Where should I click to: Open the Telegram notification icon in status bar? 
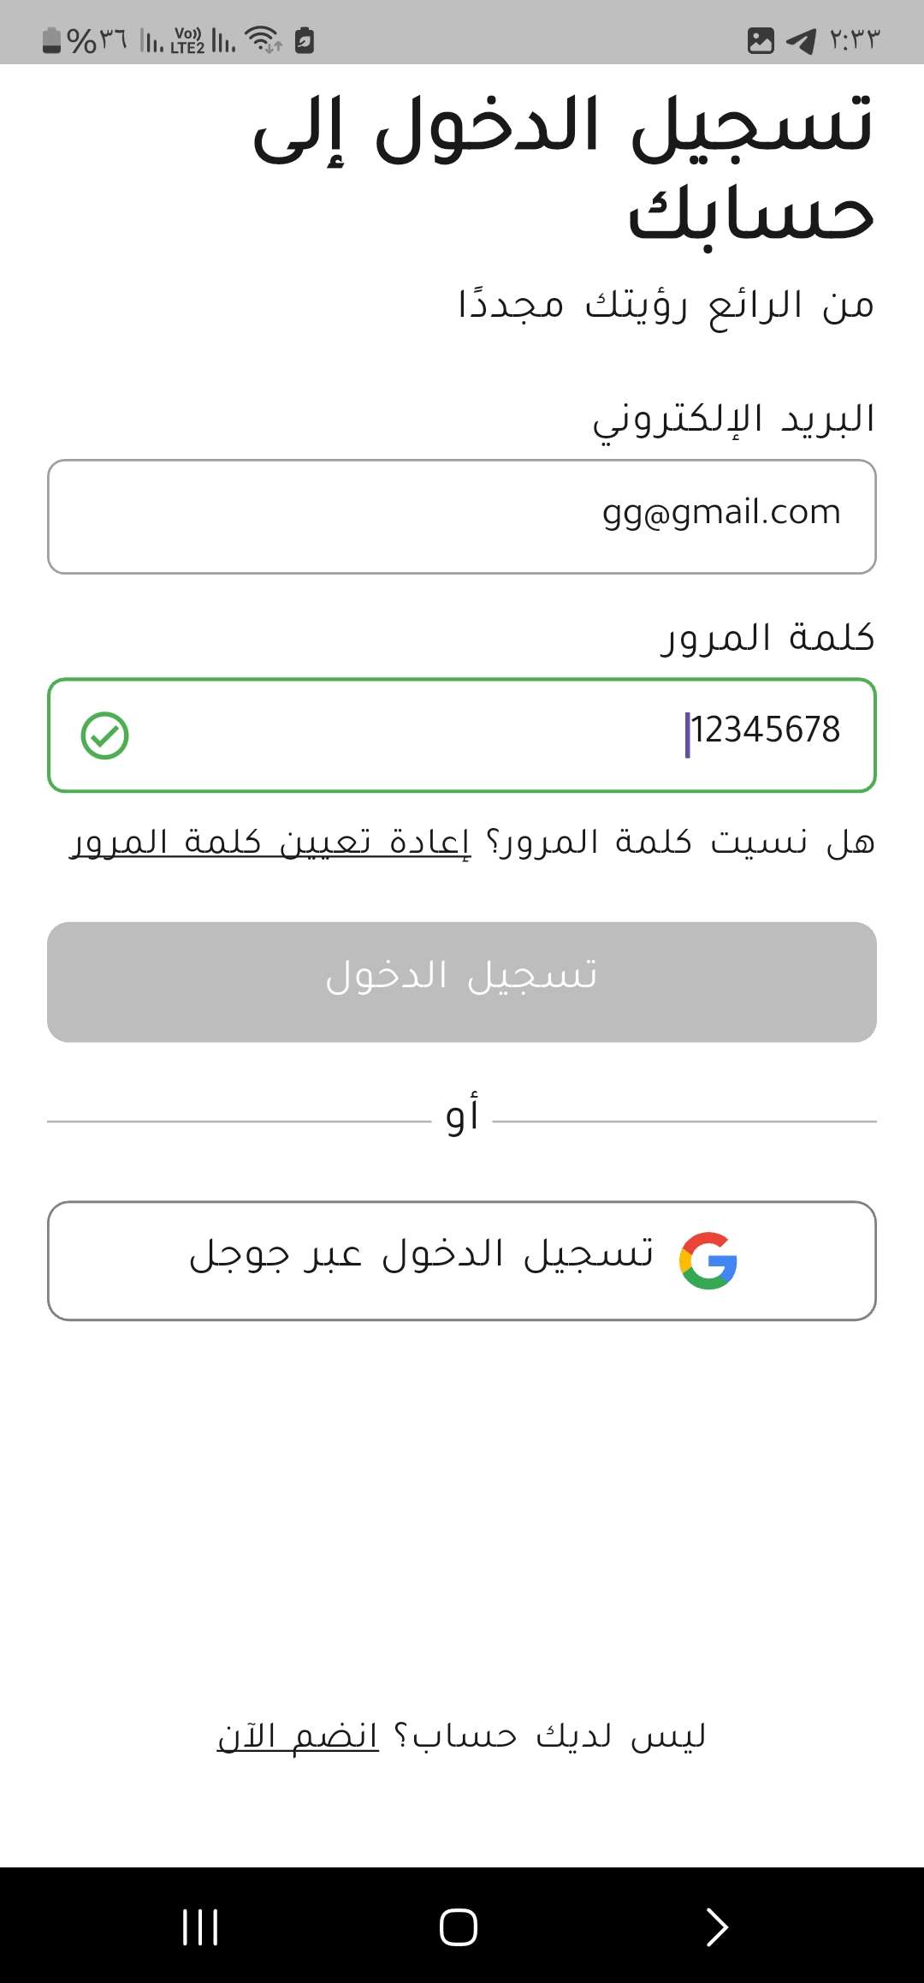click(801, 40)
